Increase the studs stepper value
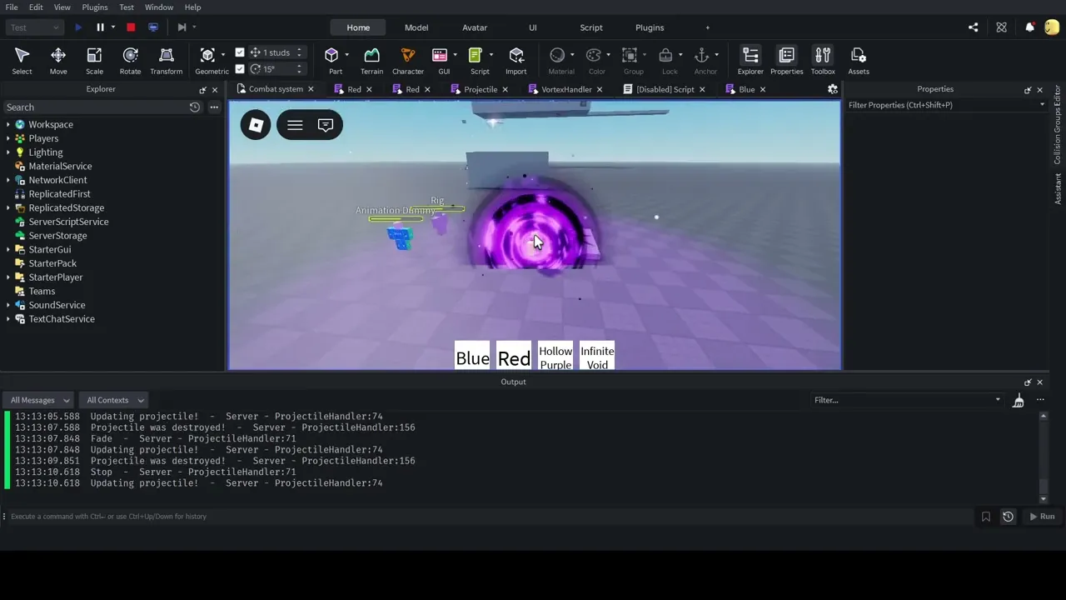 coord(299,49)
